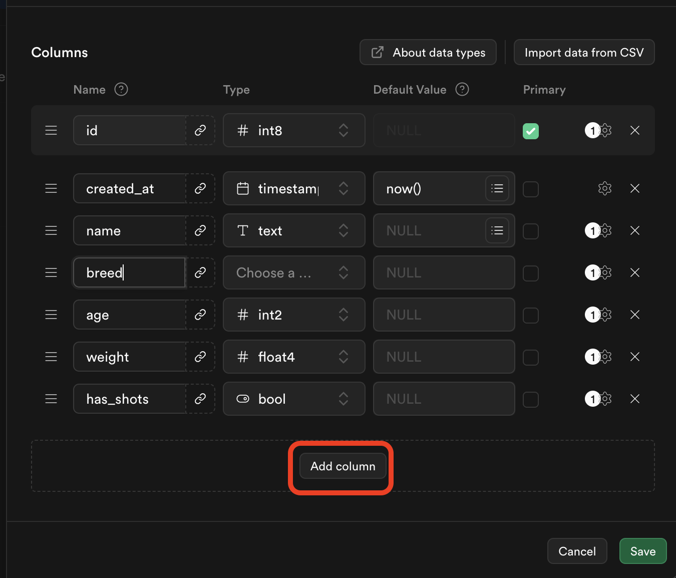Click inside the breed name input field

coord(129,272)
